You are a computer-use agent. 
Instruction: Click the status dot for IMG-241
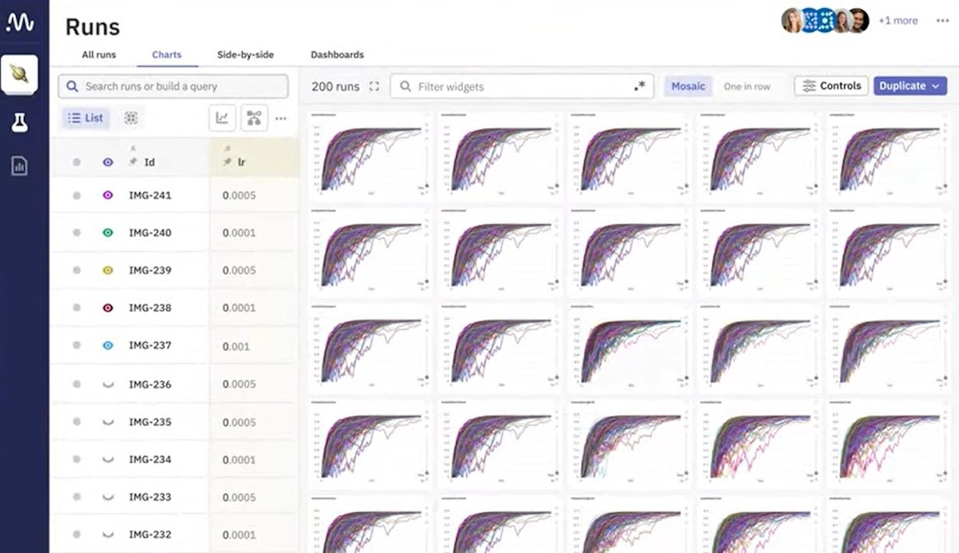coord(77,195)
